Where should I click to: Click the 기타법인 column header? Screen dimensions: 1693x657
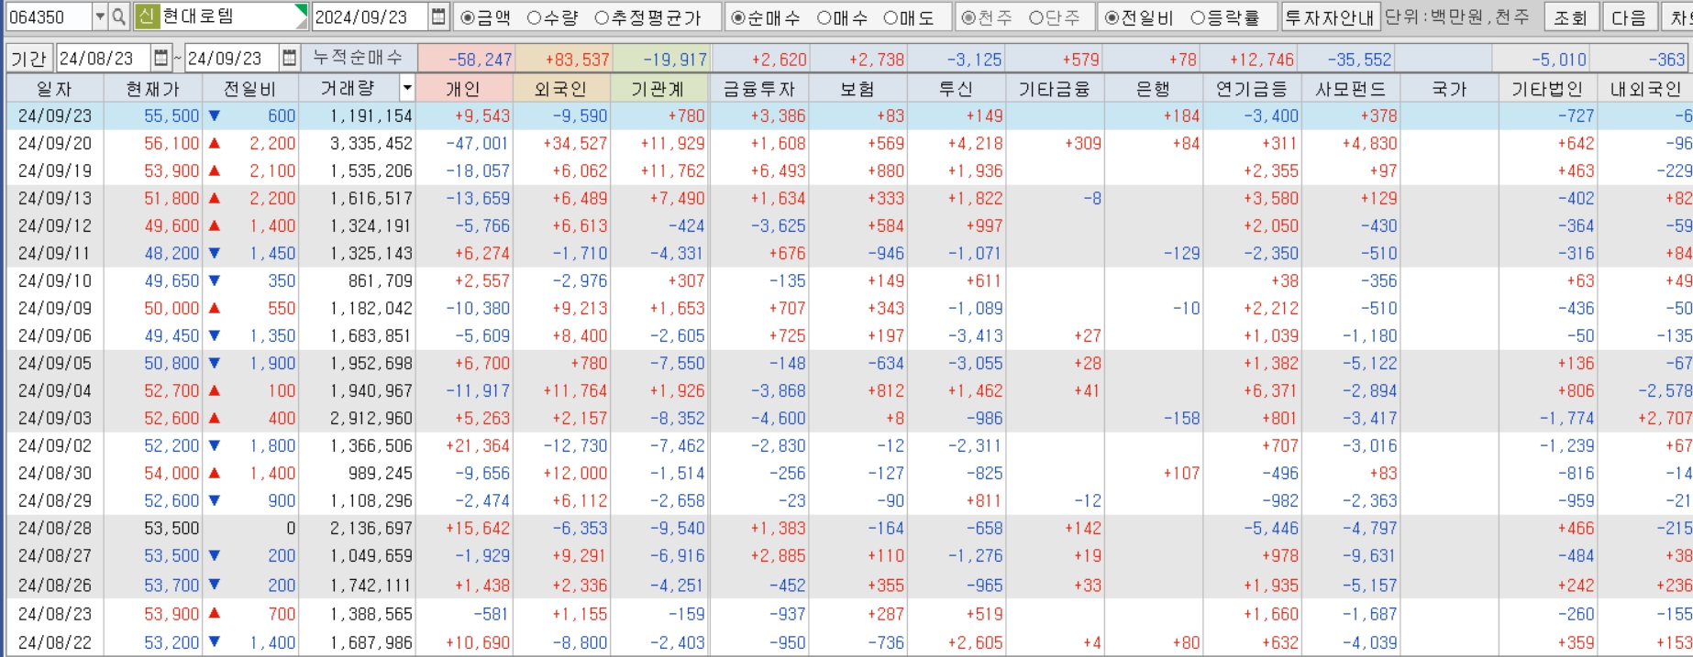[1546, 89]
